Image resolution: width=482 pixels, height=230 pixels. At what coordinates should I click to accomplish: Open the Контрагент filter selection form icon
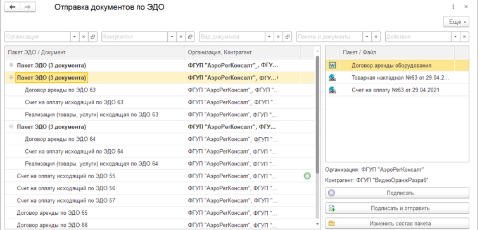click(190, 37)
